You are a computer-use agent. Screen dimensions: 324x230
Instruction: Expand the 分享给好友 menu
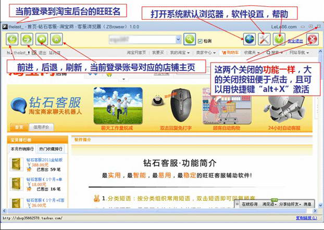290,204
